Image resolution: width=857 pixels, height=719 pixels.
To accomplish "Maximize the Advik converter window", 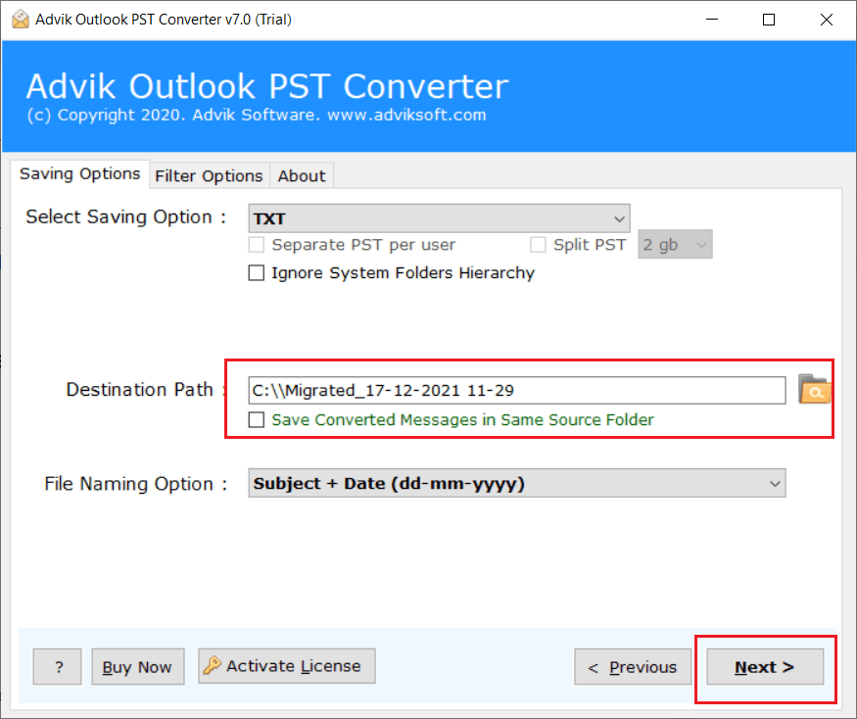I will 769,20.
